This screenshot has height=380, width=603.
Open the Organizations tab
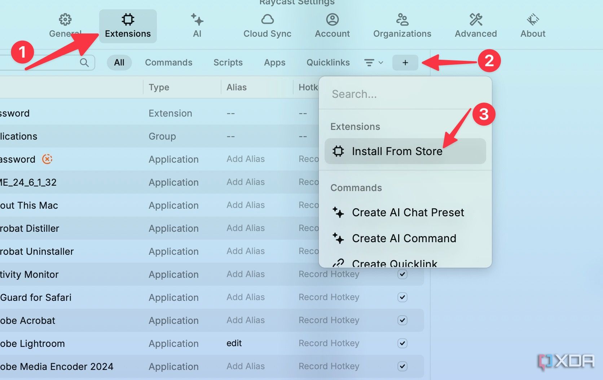(402, 26)
